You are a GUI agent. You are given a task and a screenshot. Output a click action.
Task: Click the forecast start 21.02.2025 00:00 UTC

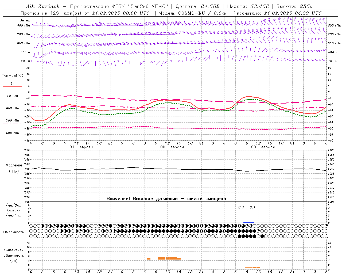click(x=121, y=13)
